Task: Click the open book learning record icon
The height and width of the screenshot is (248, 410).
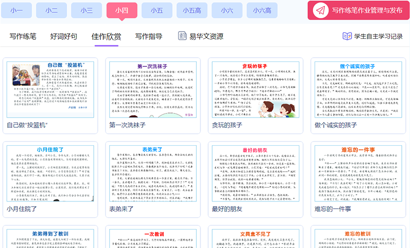Action: (x=346, y=36)
